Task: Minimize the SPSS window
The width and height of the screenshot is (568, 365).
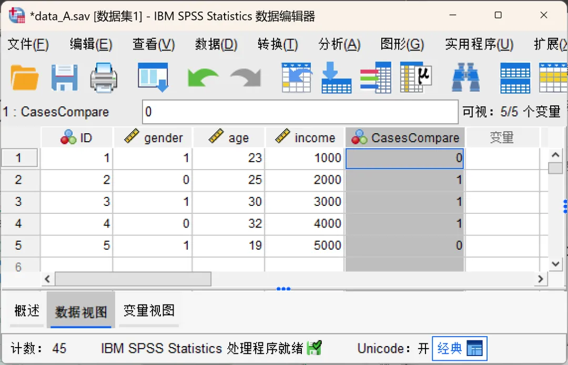Action: [453, 15]
